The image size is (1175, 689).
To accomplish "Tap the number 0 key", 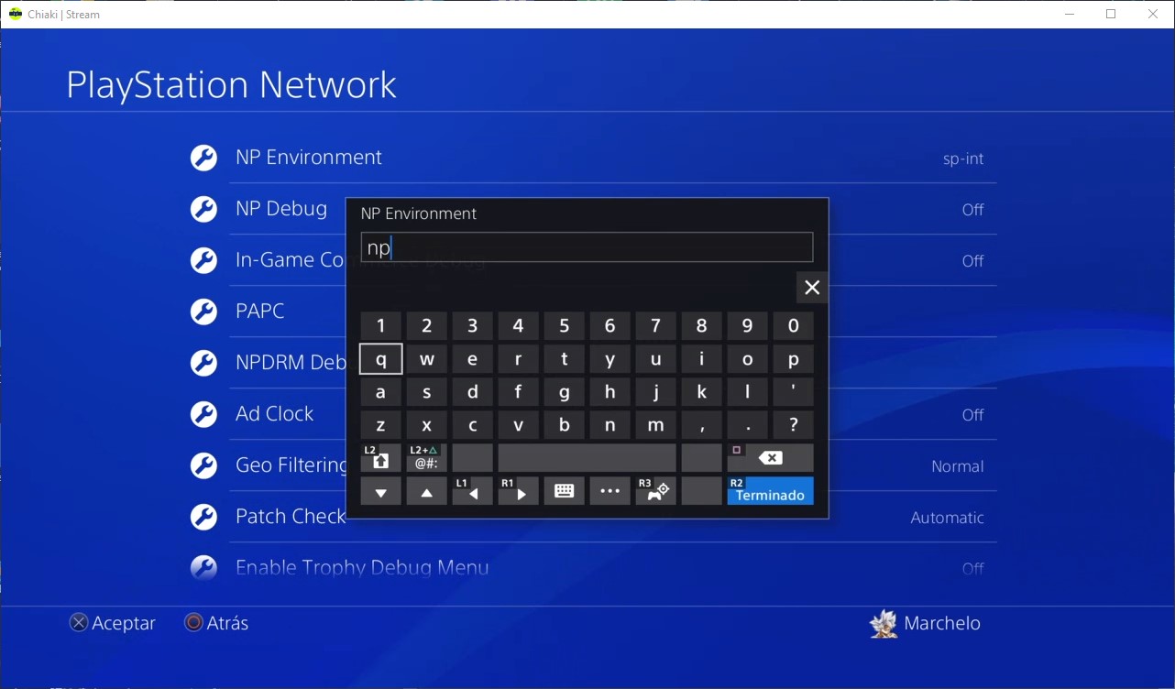I will coord(794,326).
